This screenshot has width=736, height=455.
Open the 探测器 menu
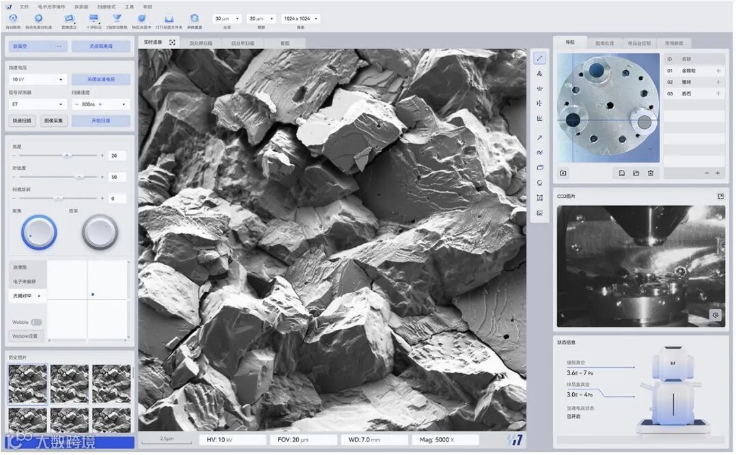tap(81, 6)
